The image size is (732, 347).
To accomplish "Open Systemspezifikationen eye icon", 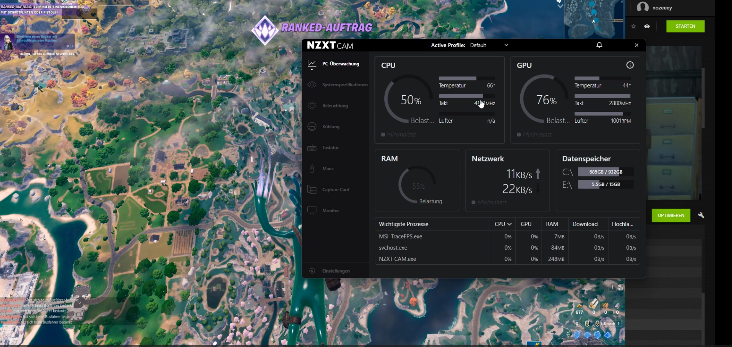I will 312,85.
